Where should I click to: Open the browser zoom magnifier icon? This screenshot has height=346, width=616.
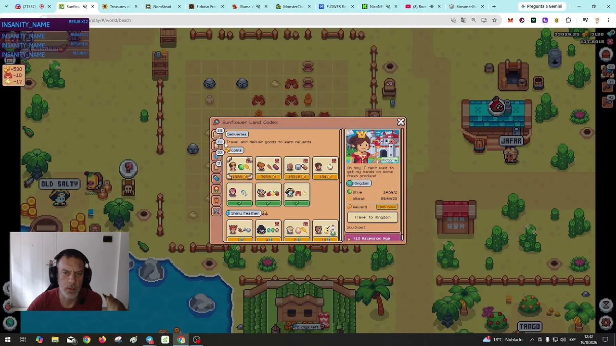coord(474,20)
